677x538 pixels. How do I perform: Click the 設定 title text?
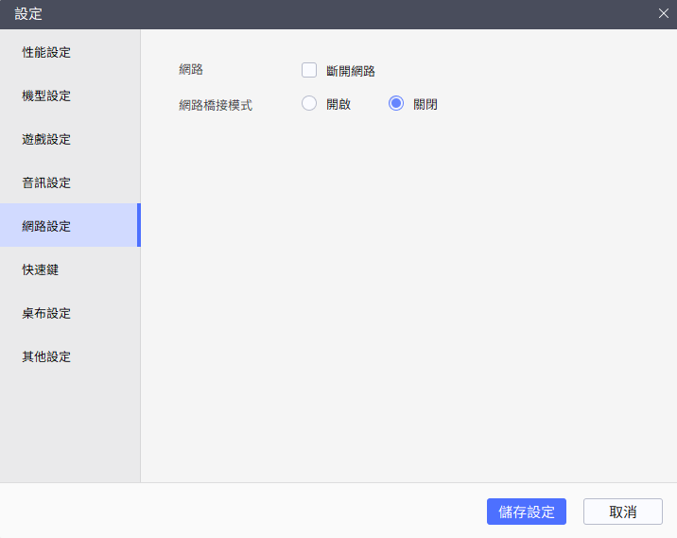[x=28, y=14]
